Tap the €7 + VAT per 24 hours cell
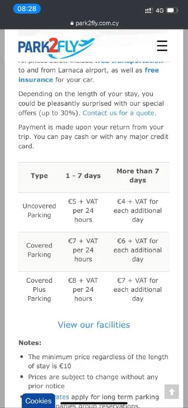The height and width of the screenshot is (408, 188). click(83, 250)
